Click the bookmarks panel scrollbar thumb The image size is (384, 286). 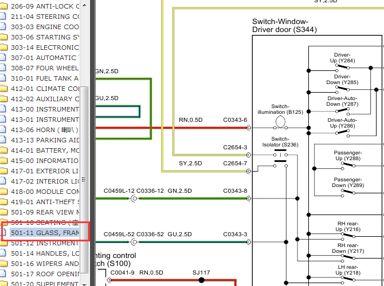(x=84, y=180)
